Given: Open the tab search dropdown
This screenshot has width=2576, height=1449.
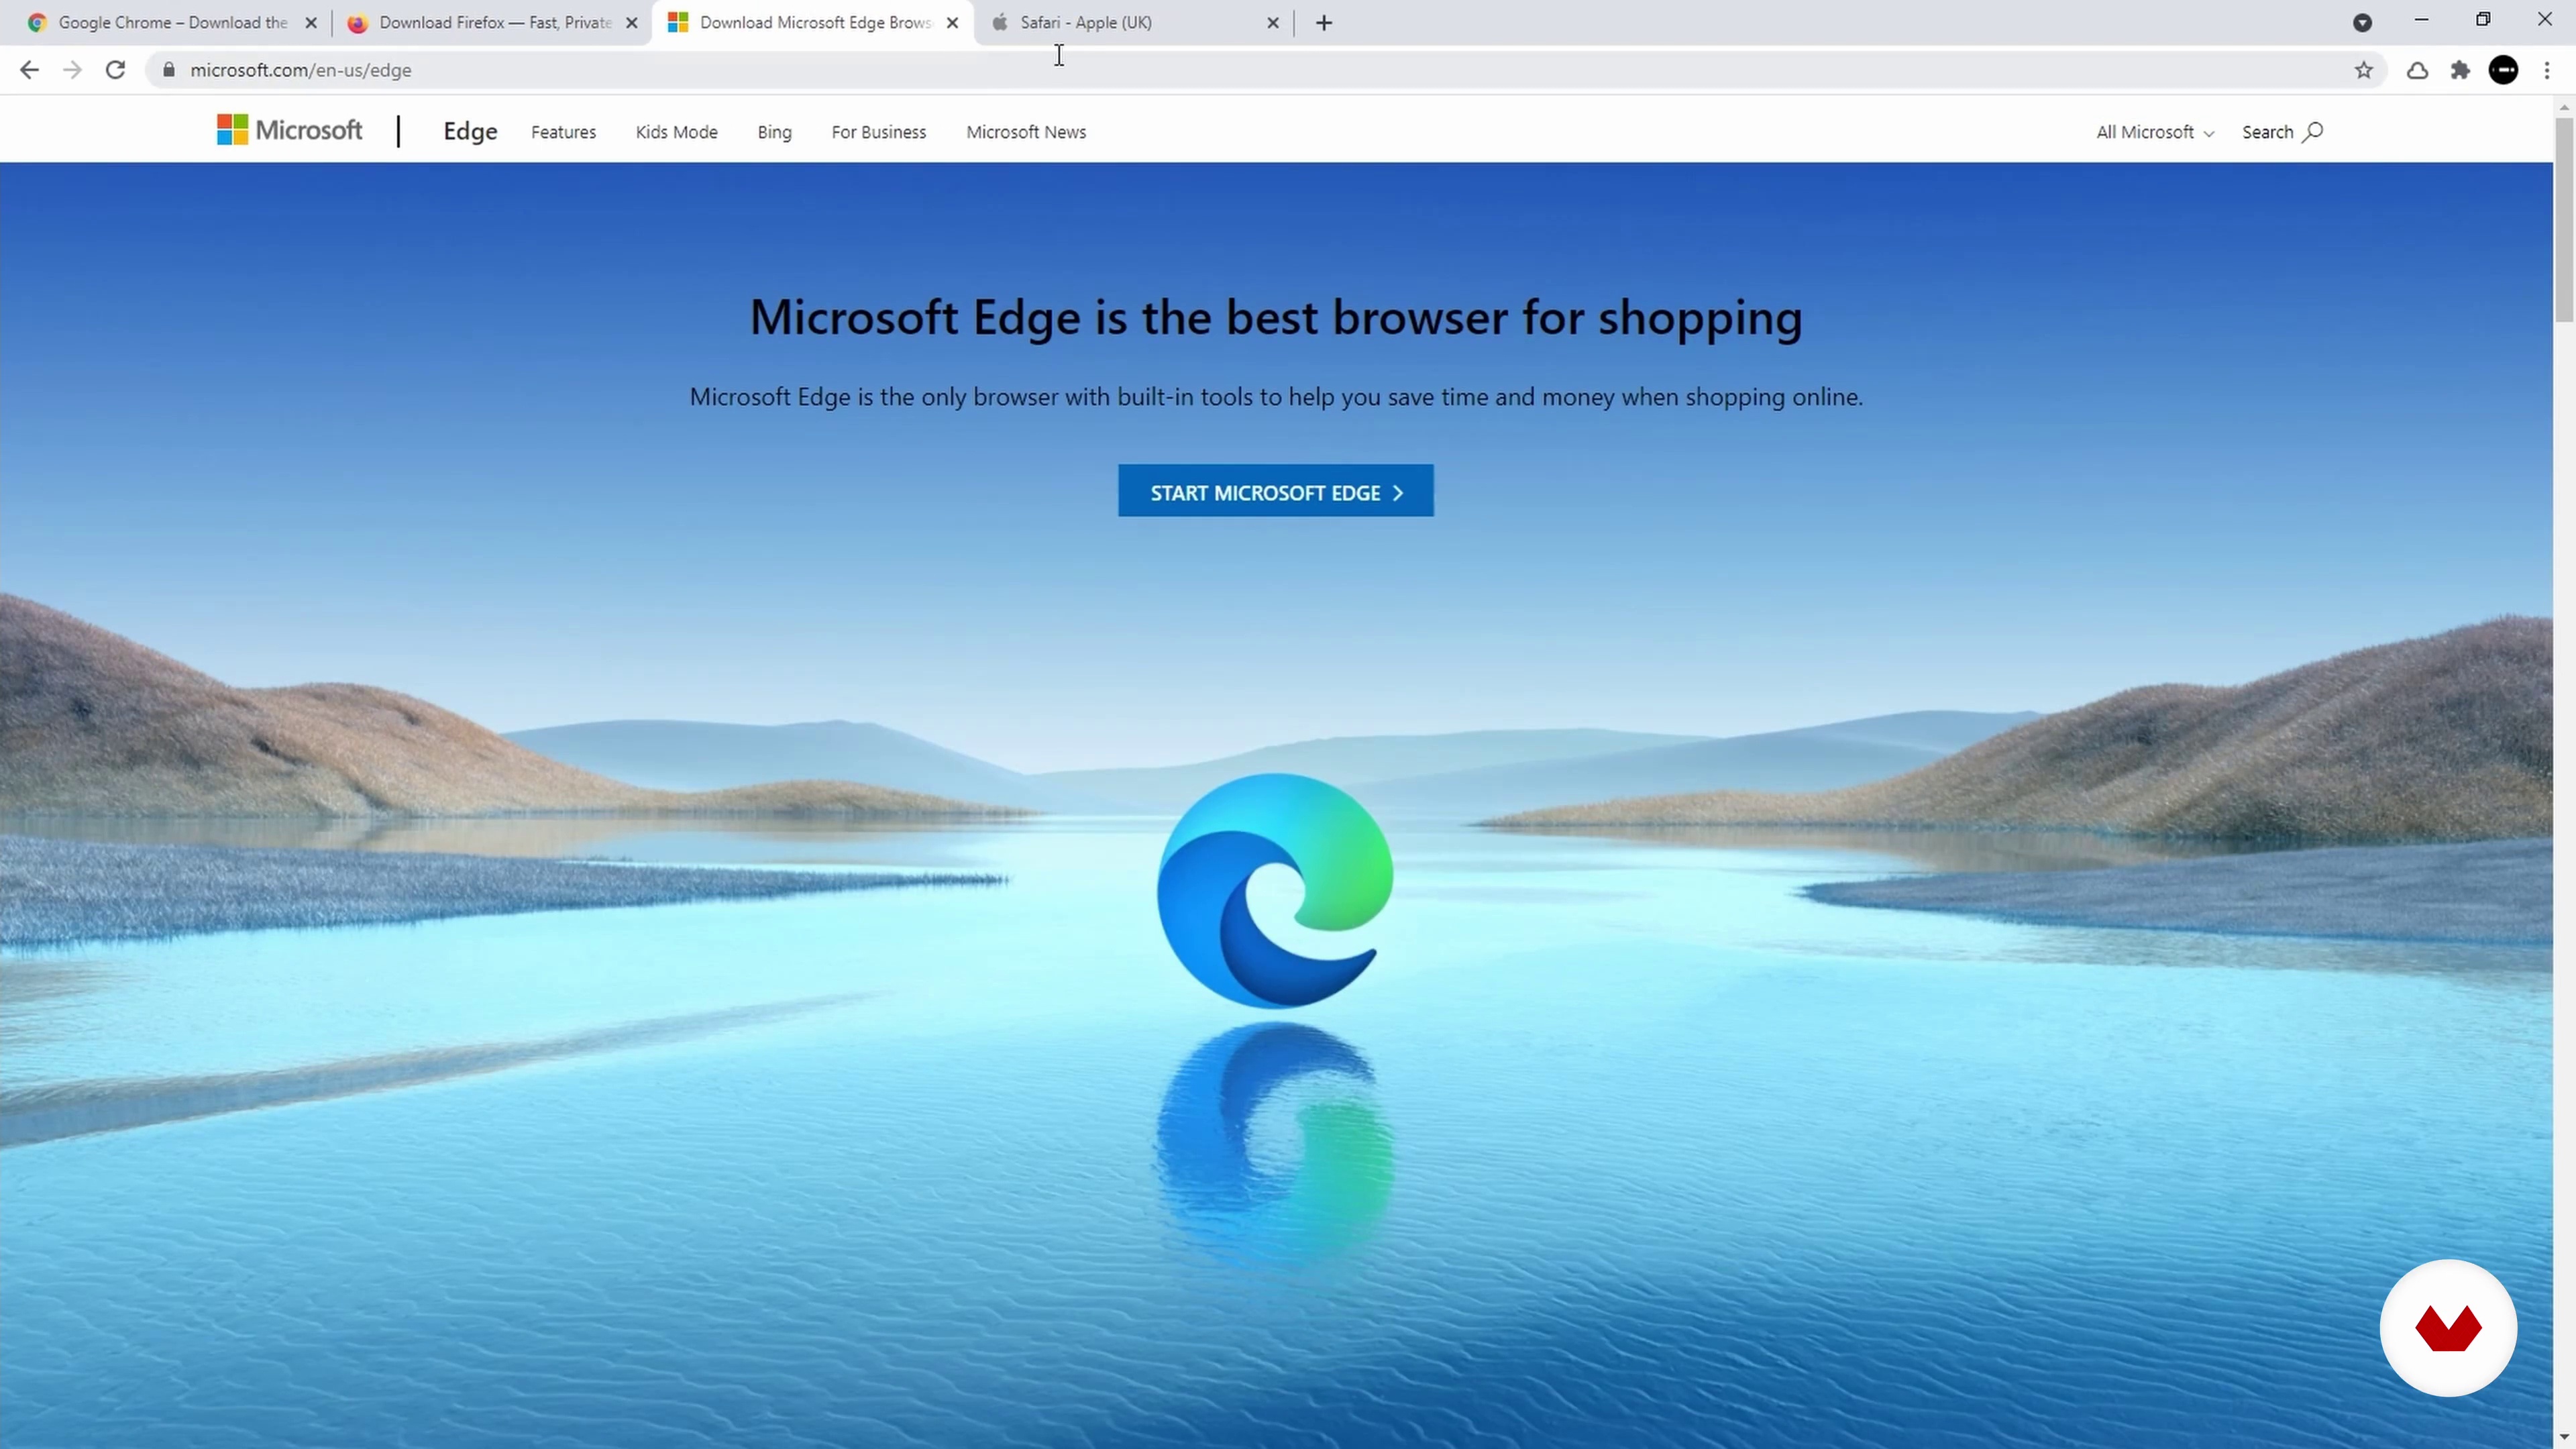Looking at the screenshot, I should (x=2362, y=22).
